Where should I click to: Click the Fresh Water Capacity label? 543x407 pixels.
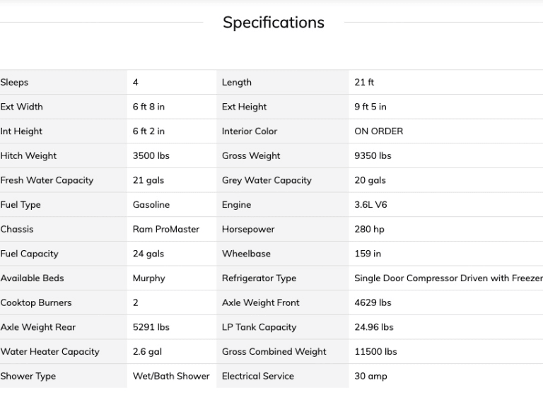pyautogui.click(x=47, y=180)
